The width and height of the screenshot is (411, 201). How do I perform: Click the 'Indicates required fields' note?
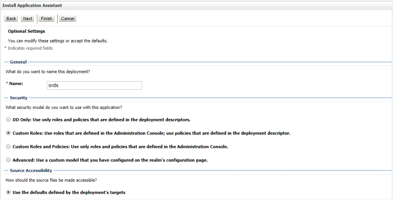pos(29,48)
